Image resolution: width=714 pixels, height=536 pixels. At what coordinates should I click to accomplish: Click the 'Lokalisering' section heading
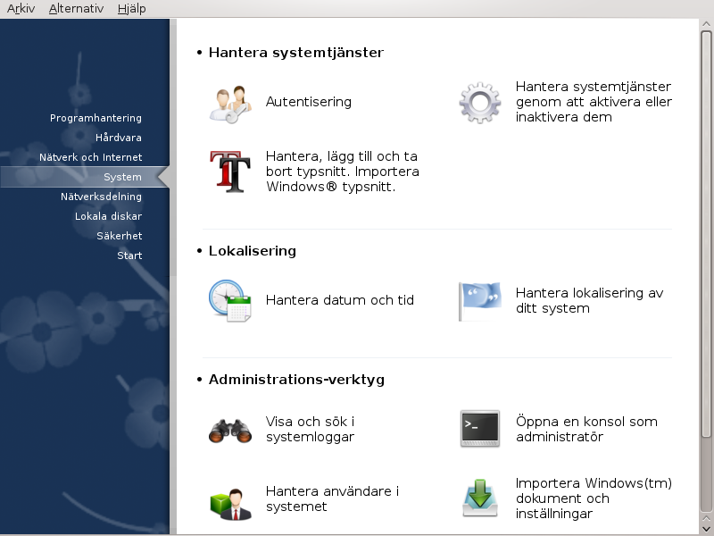coord(253,251)
